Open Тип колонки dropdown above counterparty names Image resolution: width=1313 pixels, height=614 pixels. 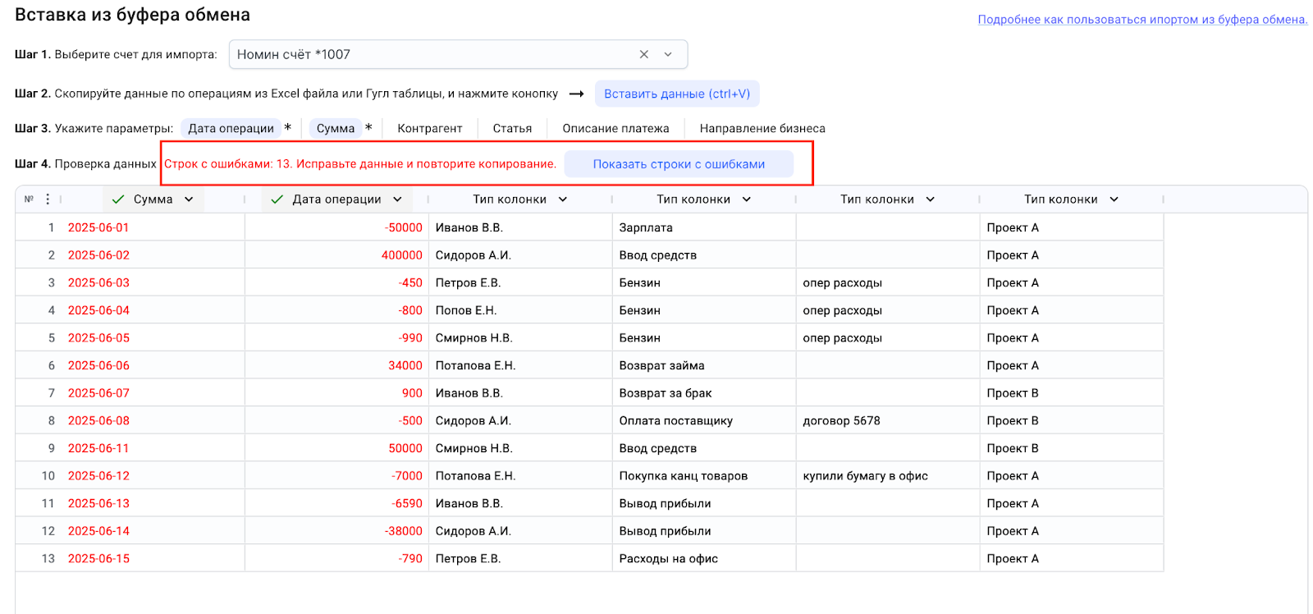click(563, 199)
